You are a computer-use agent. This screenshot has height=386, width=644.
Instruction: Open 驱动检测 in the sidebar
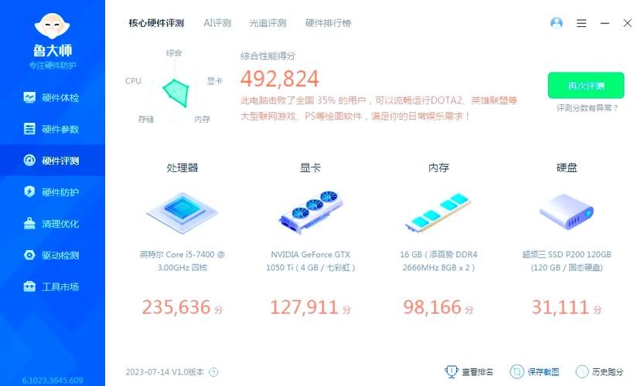point(52,255)
